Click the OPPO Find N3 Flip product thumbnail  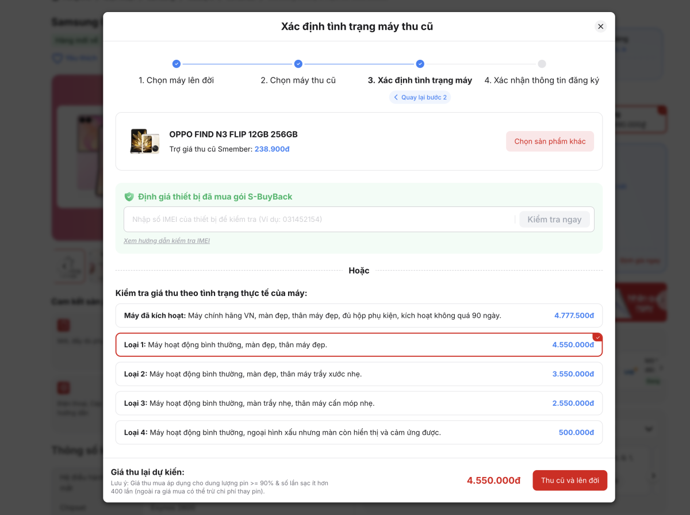(x=145, y=141)
